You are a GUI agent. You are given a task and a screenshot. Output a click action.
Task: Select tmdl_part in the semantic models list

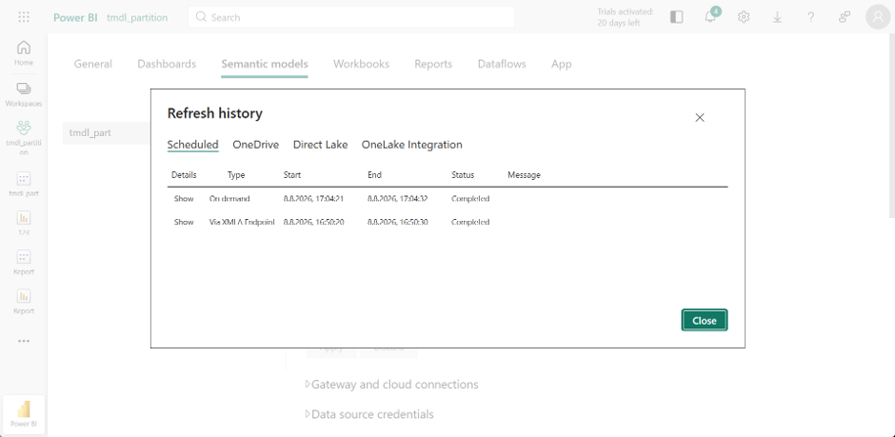pos(107,132)
